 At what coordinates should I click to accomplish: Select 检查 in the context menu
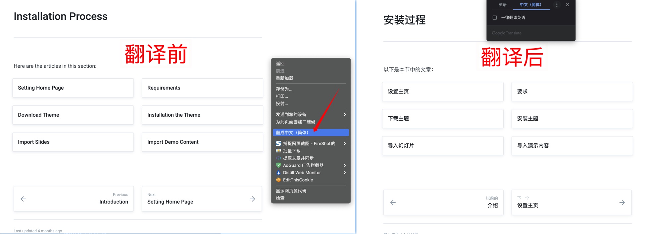click(311, 198)
